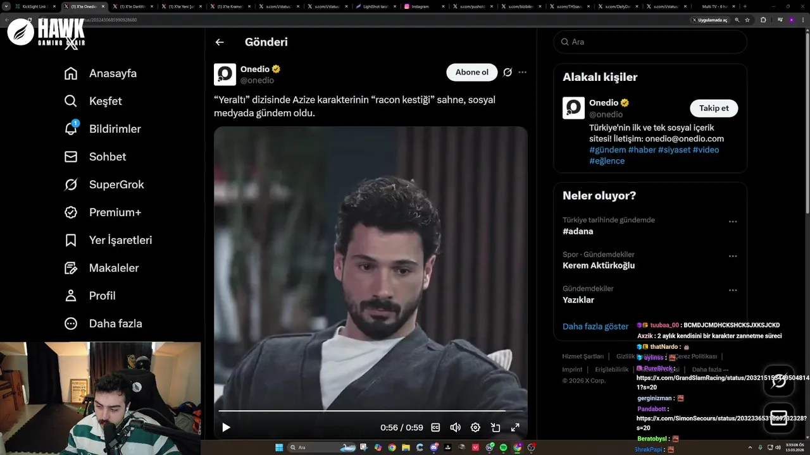Open the #video hashtag link

point(706,150)
